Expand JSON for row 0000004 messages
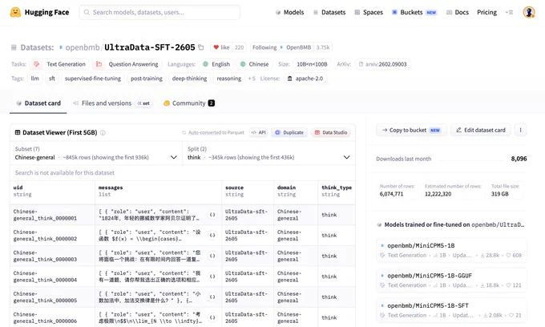Image resolution: width=545 pixels, height=327 pixels. [x=212, y=277]
